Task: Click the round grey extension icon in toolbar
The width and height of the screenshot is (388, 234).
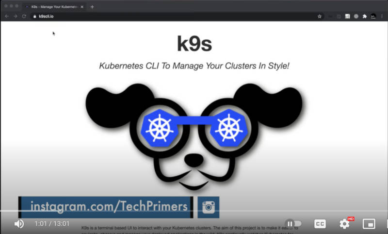Action: [x=356, y=17]
